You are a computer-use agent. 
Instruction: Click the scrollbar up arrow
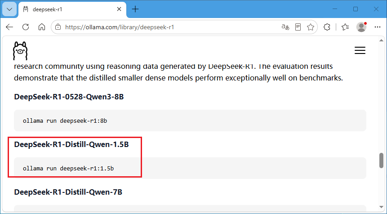pos(381,40)
